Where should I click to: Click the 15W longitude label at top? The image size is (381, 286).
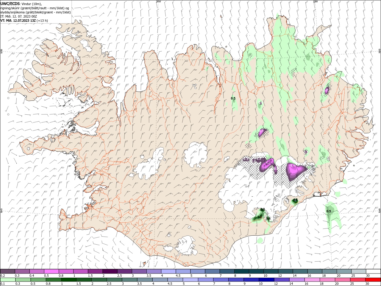point(315,1)
